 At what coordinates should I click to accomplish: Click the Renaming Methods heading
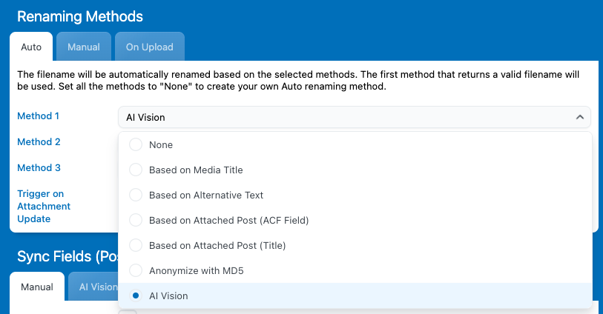(x=80, y=16)
